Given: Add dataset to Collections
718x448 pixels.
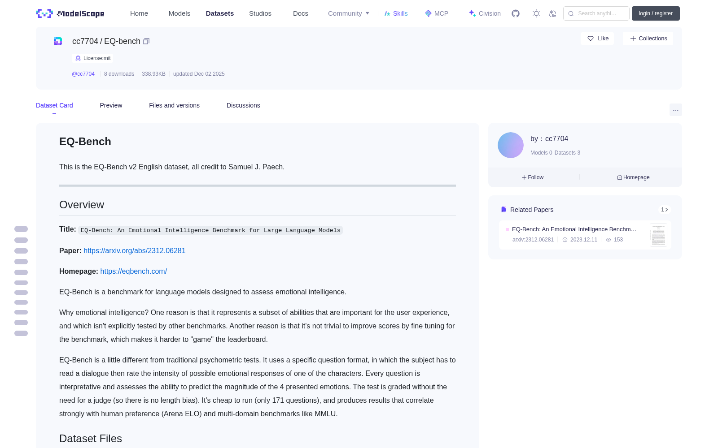Looking at the screenshot, I should (648, 39).
